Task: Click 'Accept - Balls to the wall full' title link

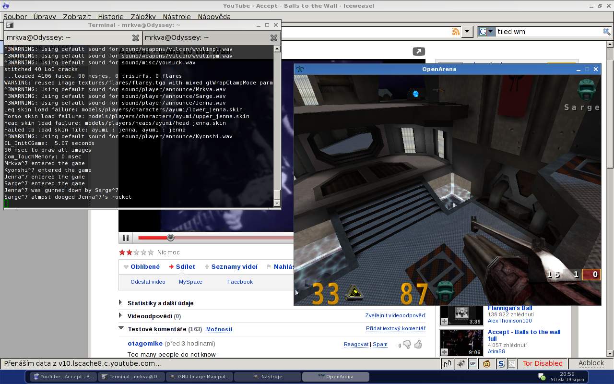Action: (x=524, y=336)
